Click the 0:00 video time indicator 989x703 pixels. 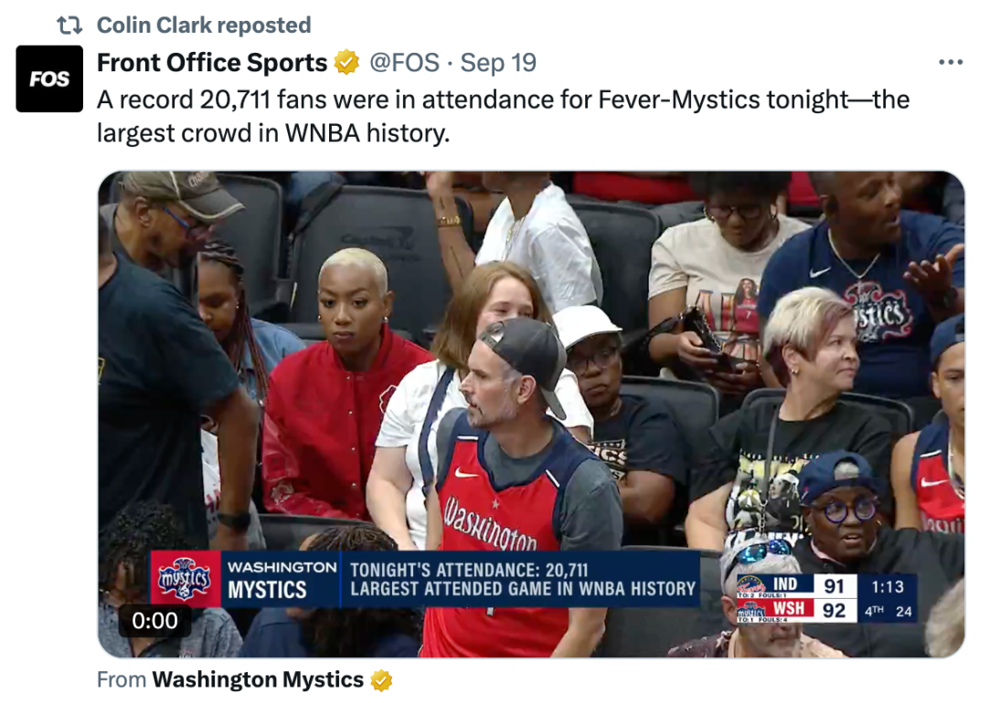tap(154, 621)
